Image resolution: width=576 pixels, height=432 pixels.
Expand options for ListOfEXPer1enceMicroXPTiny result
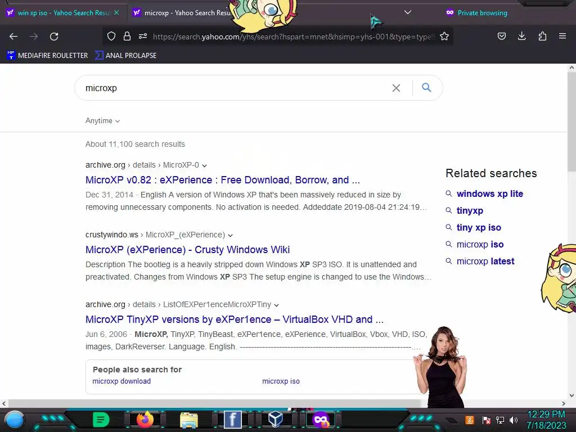pos(276,305)
